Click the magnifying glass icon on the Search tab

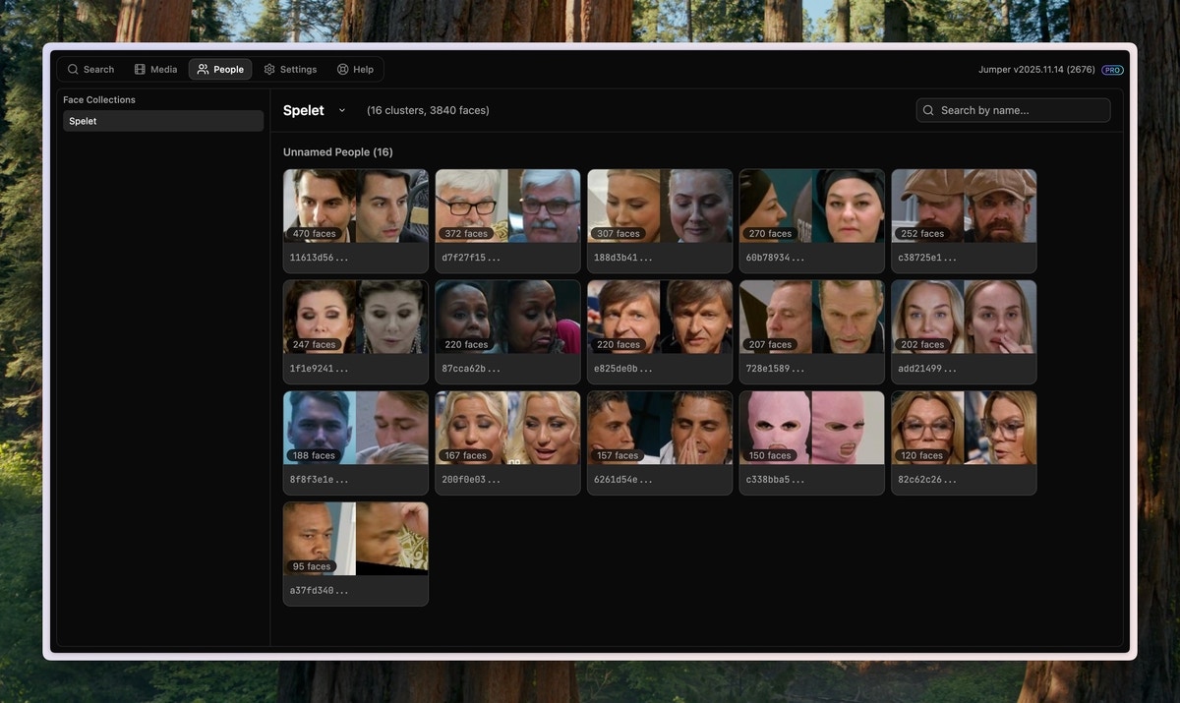[71, 68]
